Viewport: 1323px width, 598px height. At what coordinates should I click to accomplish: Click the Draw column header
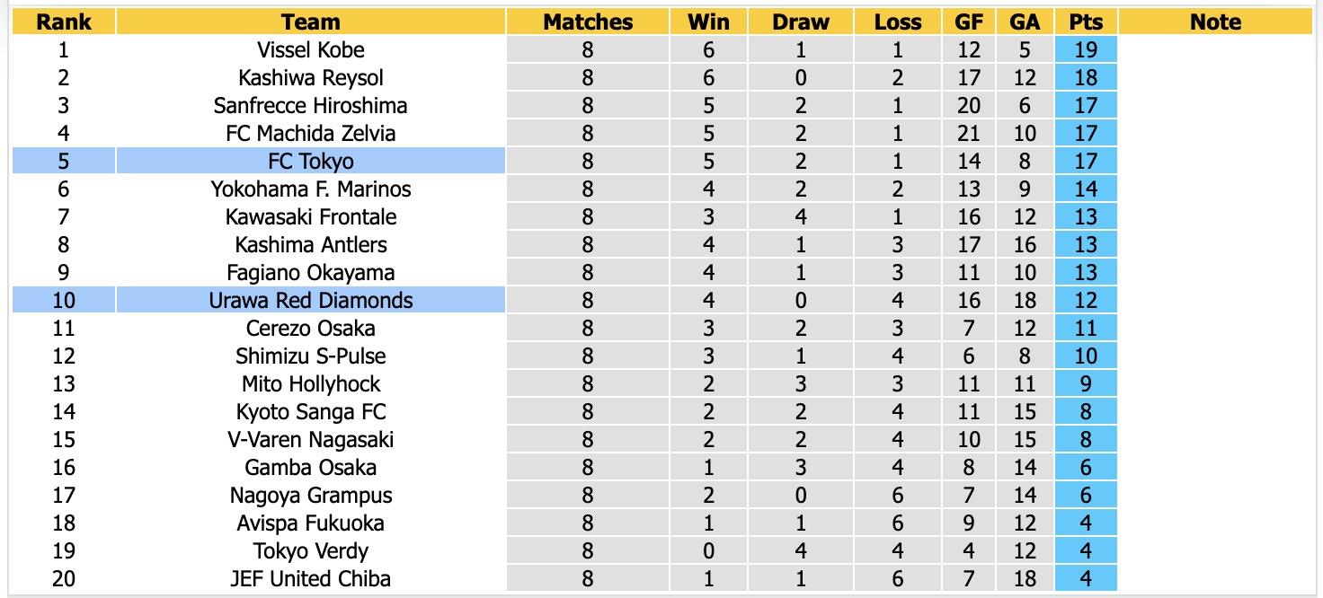pos(801,22)
